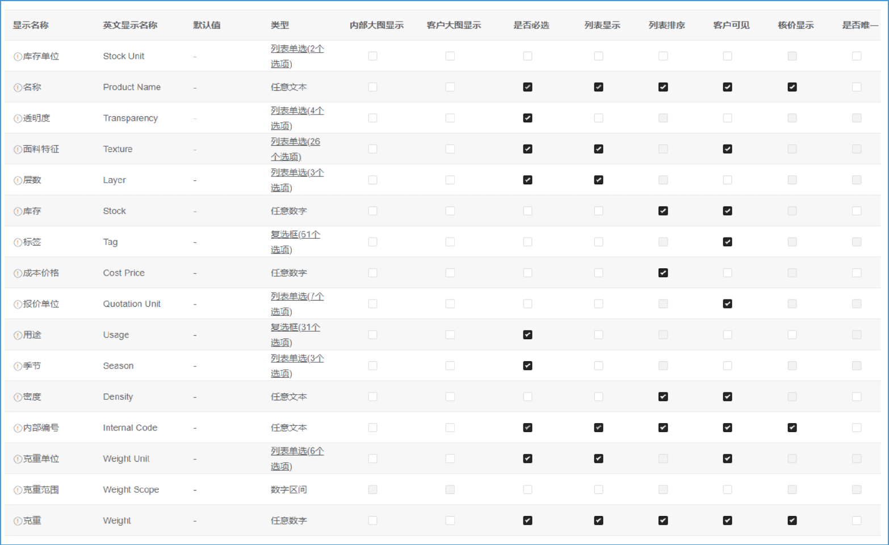The height and width of the screenshot is (545, 889).
Task: Click the 列表排序 column header
Action: 666,25
